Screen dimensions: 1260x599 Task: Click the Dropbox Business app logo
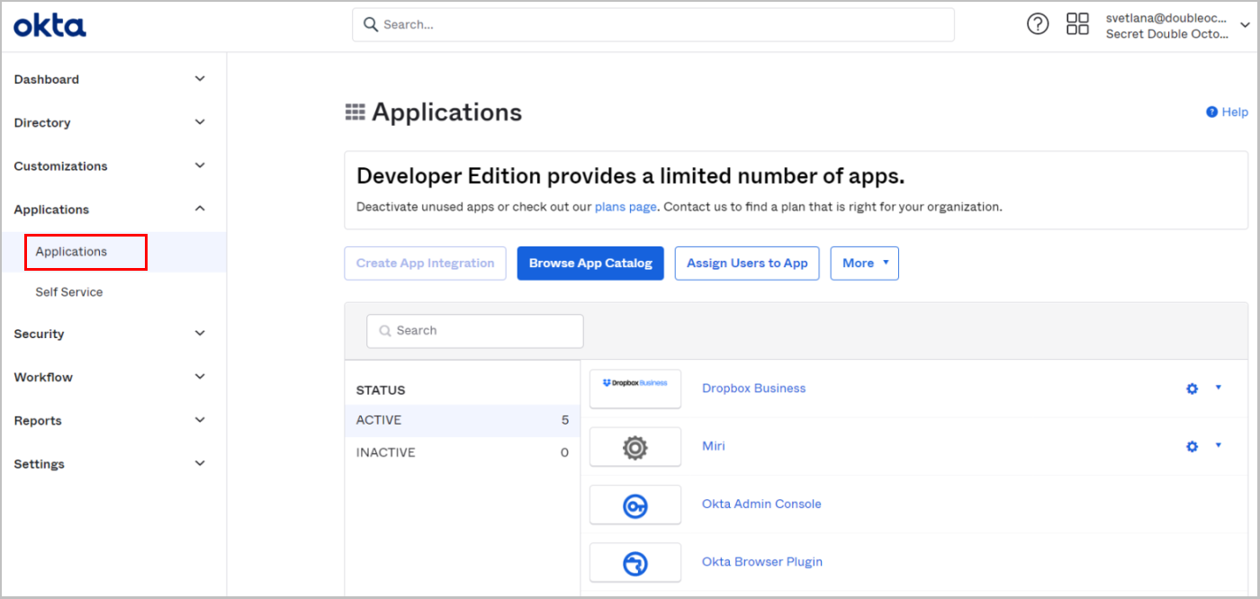point(635,389)
